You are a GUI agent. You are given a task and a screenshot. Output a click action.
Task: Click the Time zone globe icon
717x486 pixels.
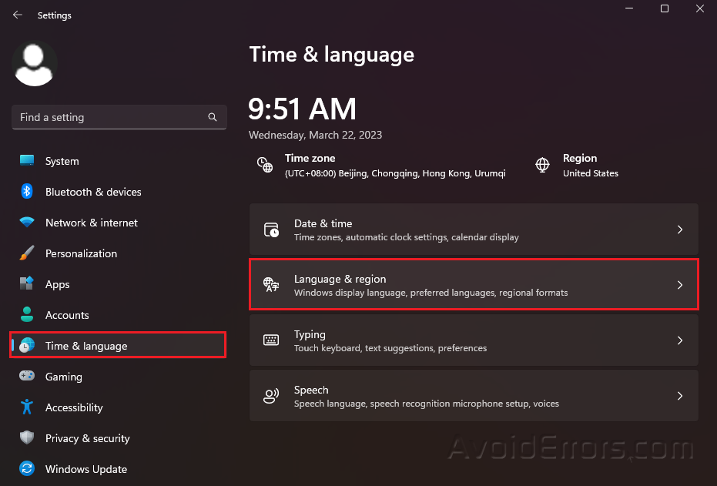click(264, 165)
